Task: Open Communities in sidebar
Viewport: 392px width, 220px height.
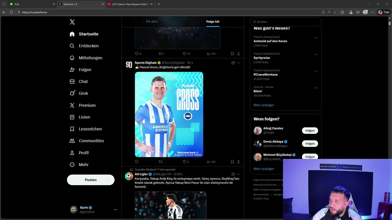Action: pos(87,141)
